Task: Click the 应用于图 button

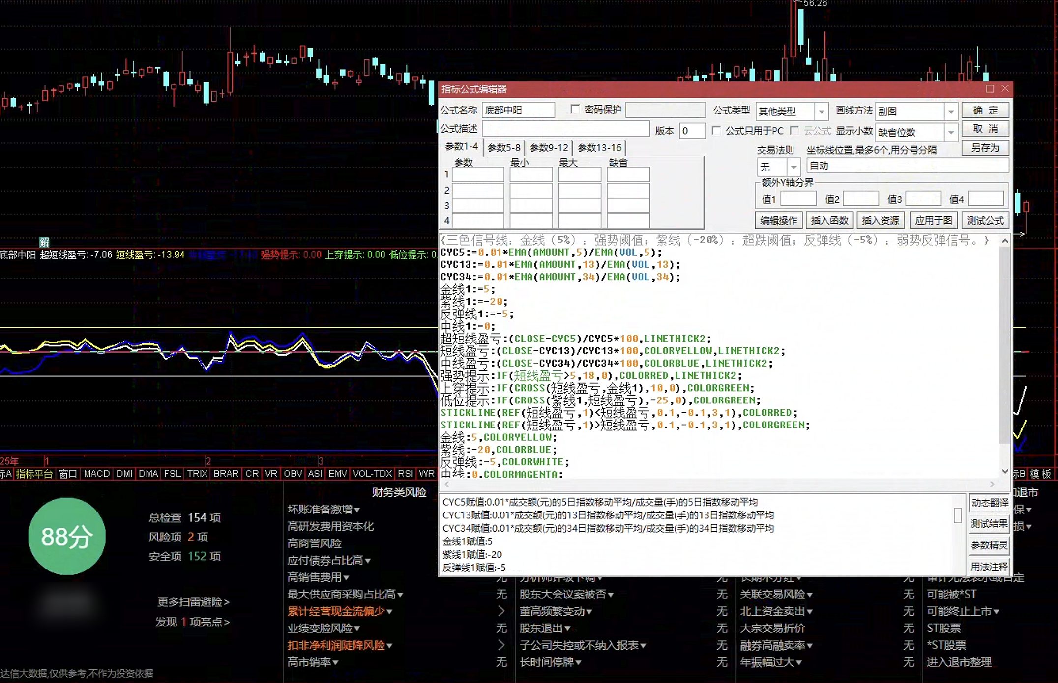Action: [934, 220]
